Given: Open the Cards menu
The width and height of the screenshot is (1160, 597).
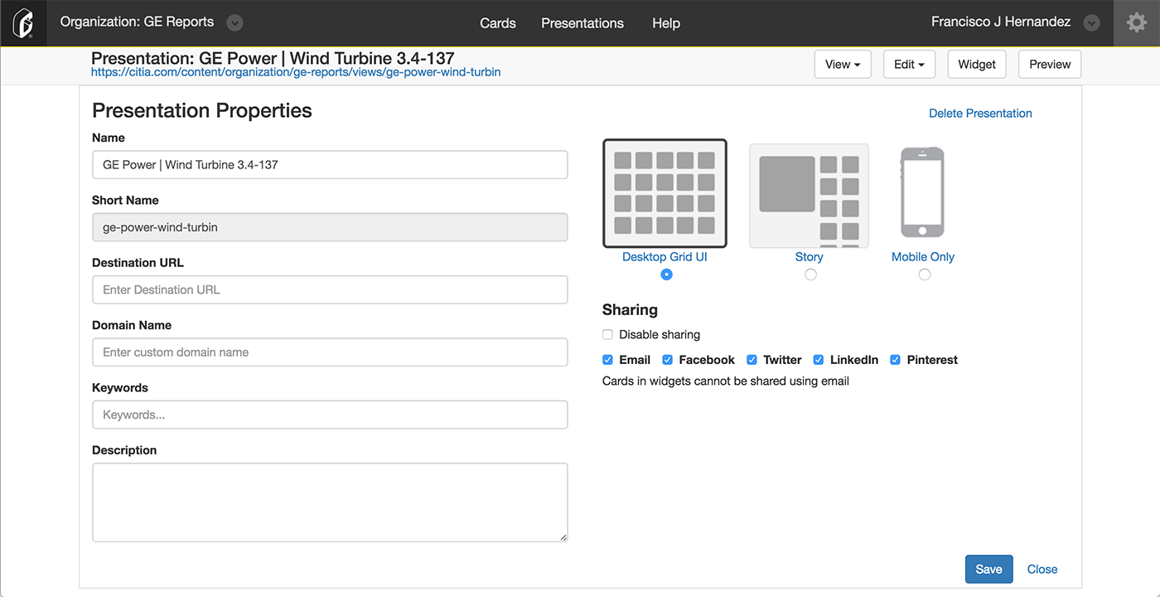Looking at the screenshot, I should click(498, 23).
